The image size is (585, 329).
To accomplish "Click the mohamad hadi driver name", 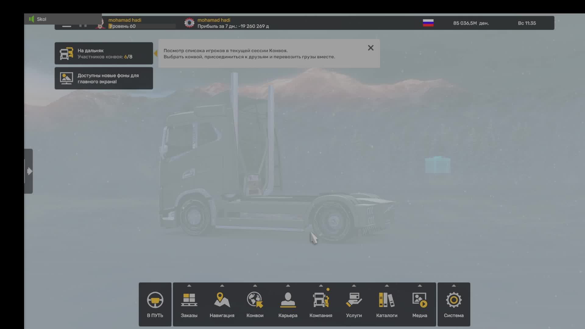I will 125,20.
